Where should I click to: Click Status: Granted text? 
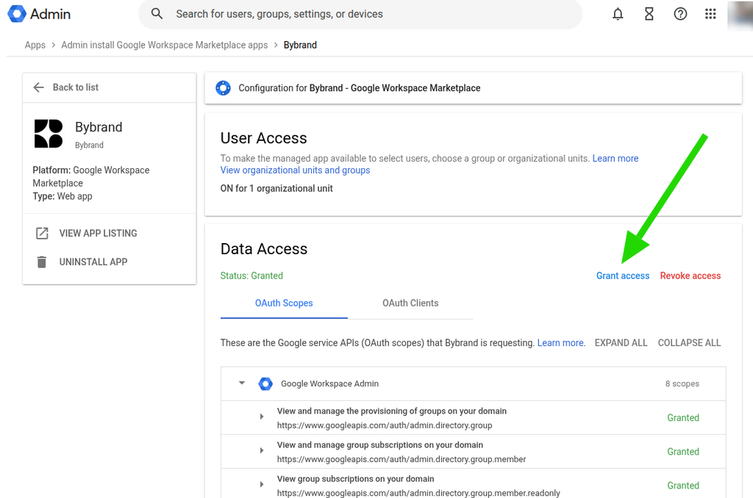pyautogui.click(x=251, y=276)
